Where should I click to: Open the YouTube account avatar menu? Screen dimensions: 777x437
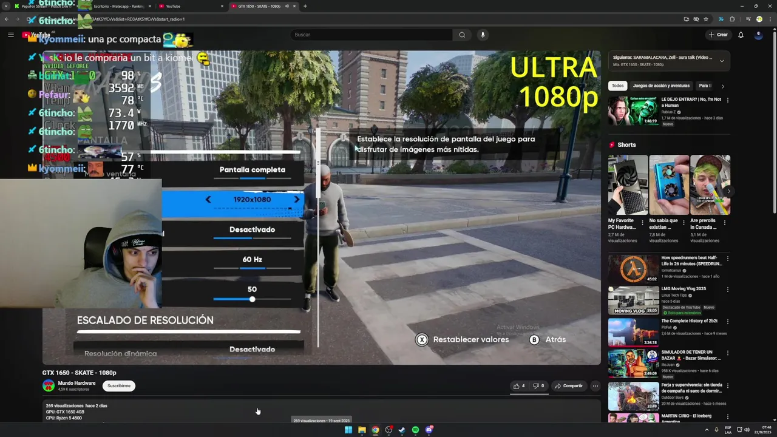tap(758, 35)
